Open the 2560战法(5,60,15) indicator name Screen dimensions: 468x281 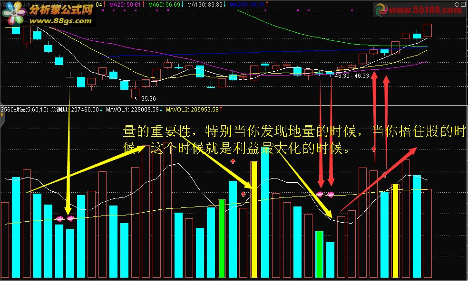tap(24, 109)
